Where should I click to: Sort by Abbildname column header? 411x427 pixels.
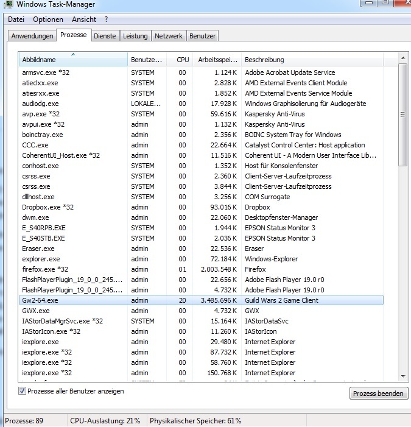(73, 60)
